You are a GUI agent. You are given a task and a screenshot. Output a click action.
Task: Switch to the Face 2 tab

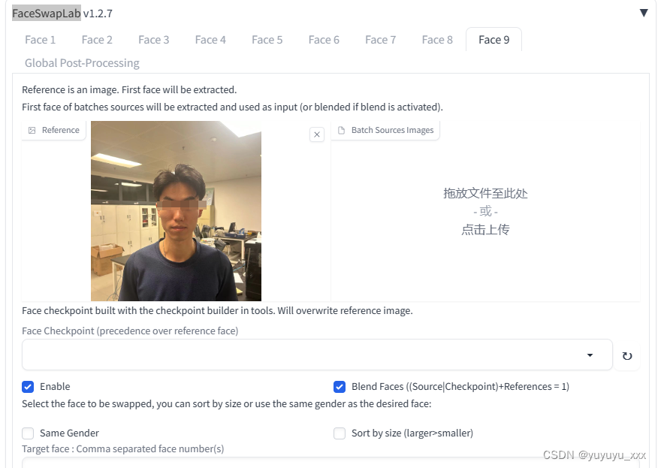click(x=97, y=40)
